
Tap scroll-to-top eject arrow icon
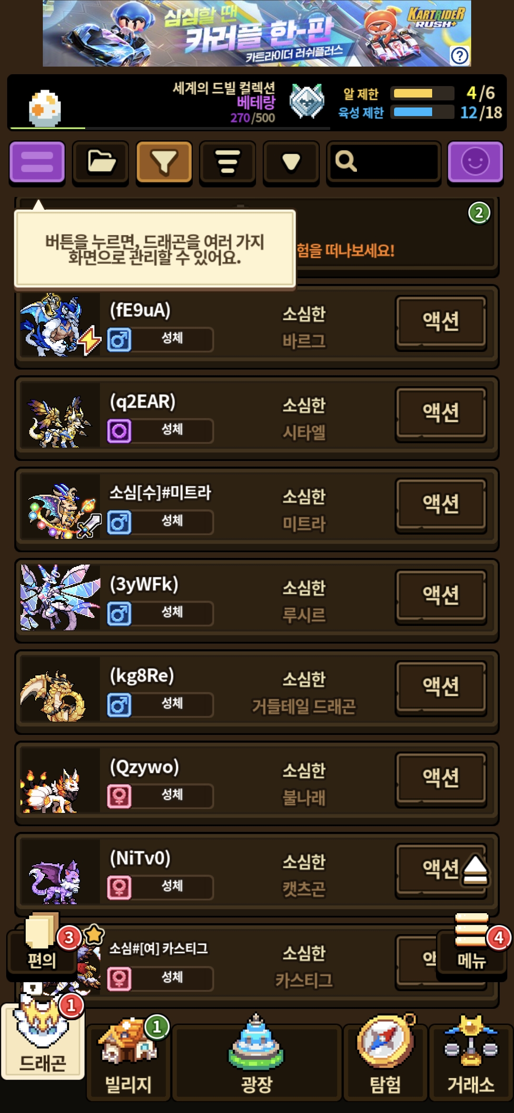point(474,870)
